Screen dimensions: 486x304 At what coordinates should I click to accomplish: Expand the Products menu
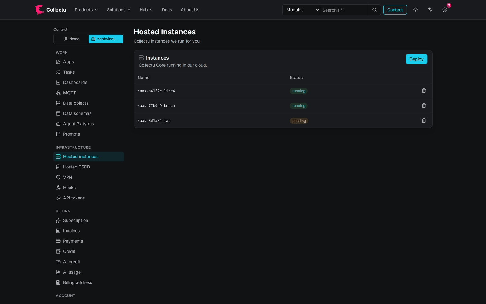[86, 10]
